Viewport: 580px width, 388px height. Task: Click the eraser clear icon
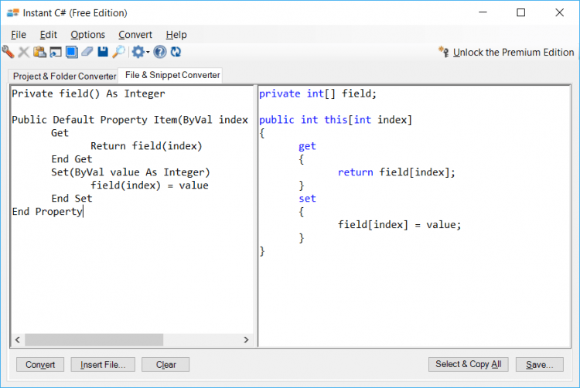(x=87, y=52)
